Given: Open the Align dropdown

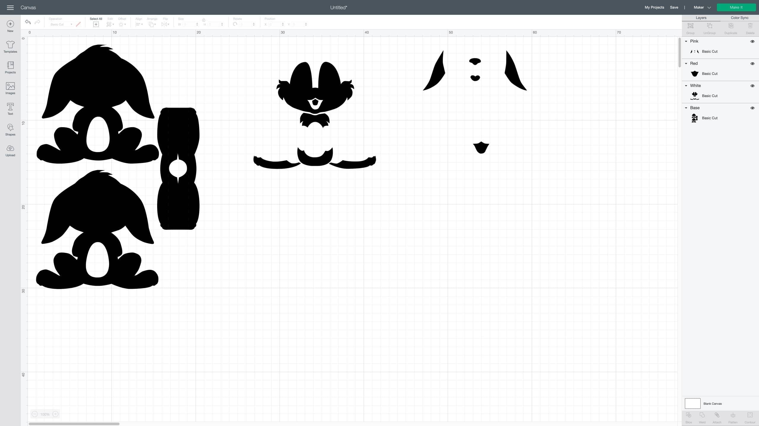Looking at the screenshot, I should point(139,25).
